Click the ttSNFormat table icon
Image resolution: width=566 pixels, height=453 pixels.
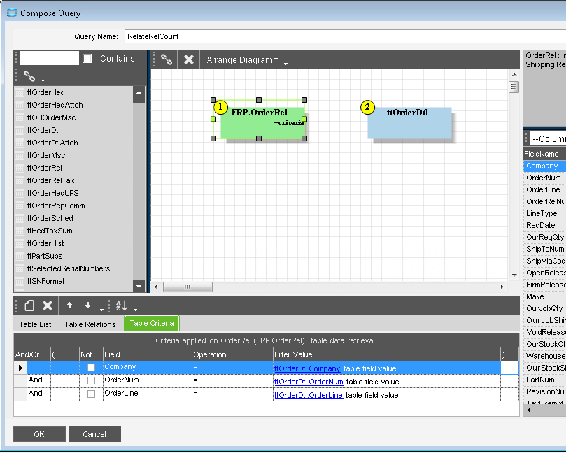pos(20,281)
